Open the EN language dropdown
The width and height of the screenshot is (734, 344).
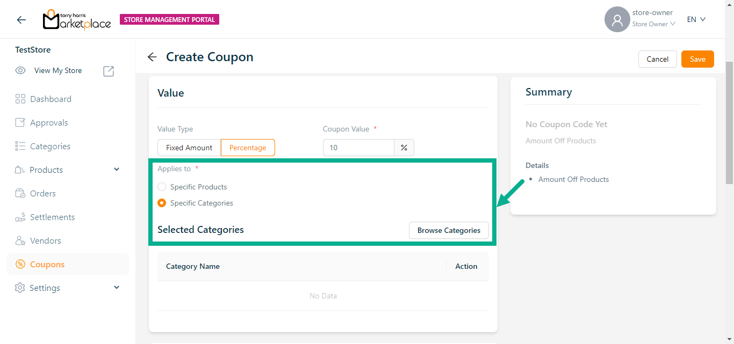click(x=696, y=19)
